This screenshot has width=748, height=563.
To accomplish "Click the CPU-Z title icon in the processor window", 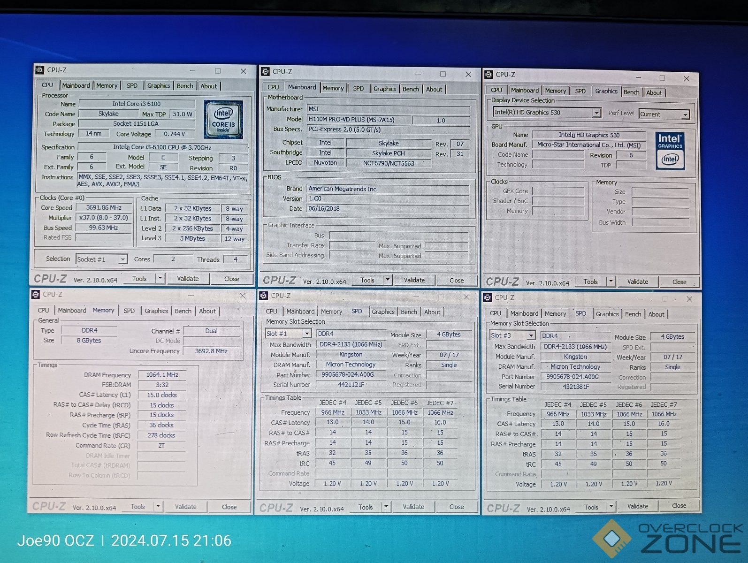I will (x=40, y=70).
